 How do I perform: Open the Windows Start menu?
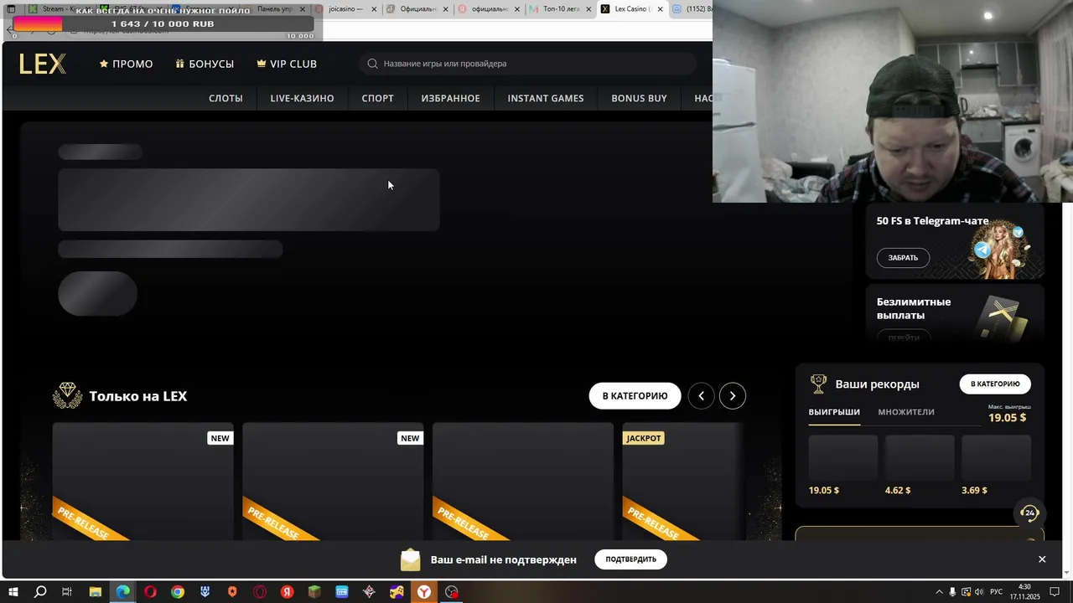(x=13, y=592)
